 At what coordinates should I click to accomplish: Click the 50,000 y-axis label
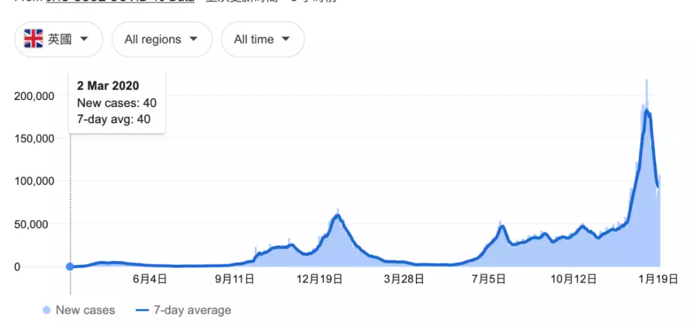click(37, 224)
